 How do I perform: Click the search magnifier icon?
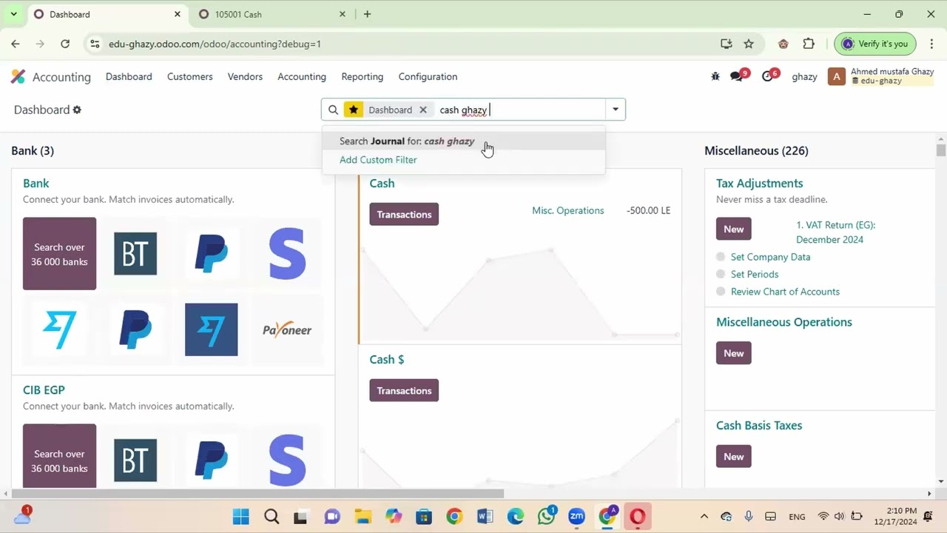coord(333,110)
